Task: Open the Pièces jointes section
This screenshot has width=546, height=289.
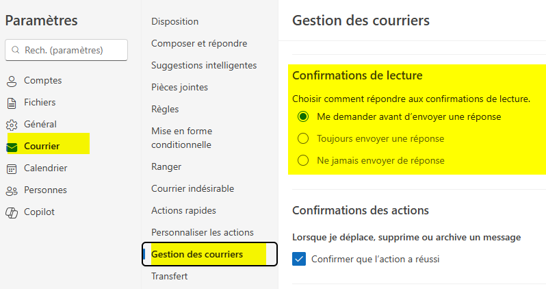Action: click(x=179, y=88)
